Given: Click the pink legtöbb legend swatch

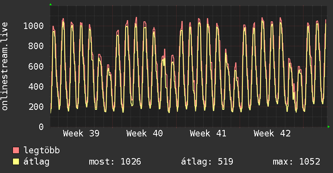Looking at the screenshot, I should (16, 150).
